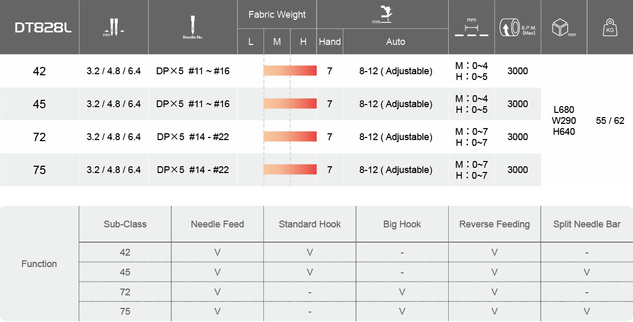633x322 pixels.
Task: Click the DT828L model logo
Action: click(40, 27)
